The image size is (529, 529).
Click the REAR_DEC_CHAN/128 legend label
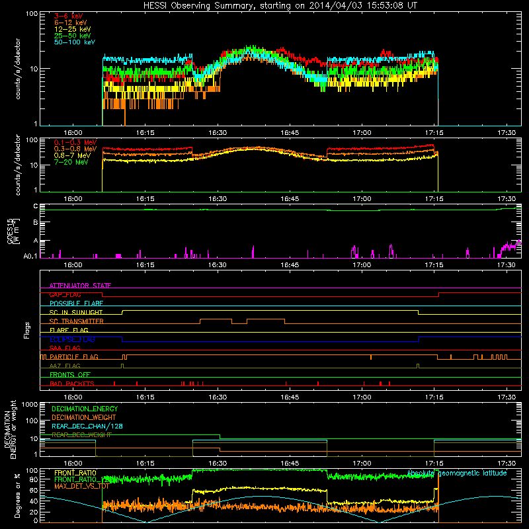pyautogui.click(x=87, y=426)
